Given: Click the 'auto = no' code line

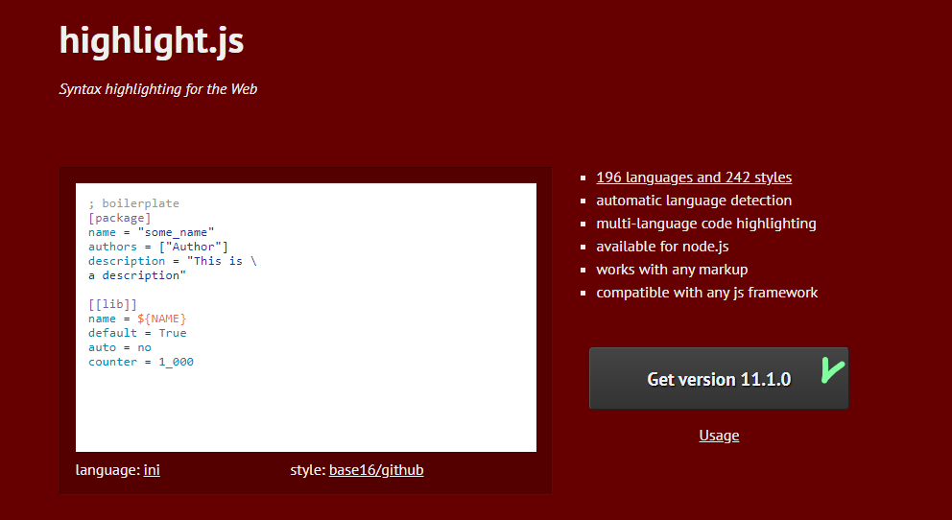Looking at the screenshot, I should pyautogui.click(x=120, y=347).
